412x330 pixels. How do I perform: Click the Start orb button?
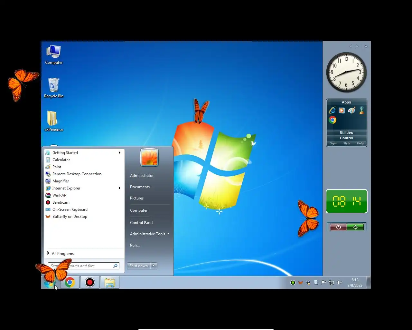[50, 283]
